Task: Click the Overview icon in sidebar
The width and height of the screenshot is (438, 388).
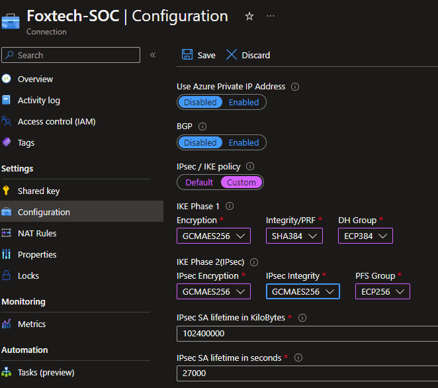Action: (x=7, y=79)
